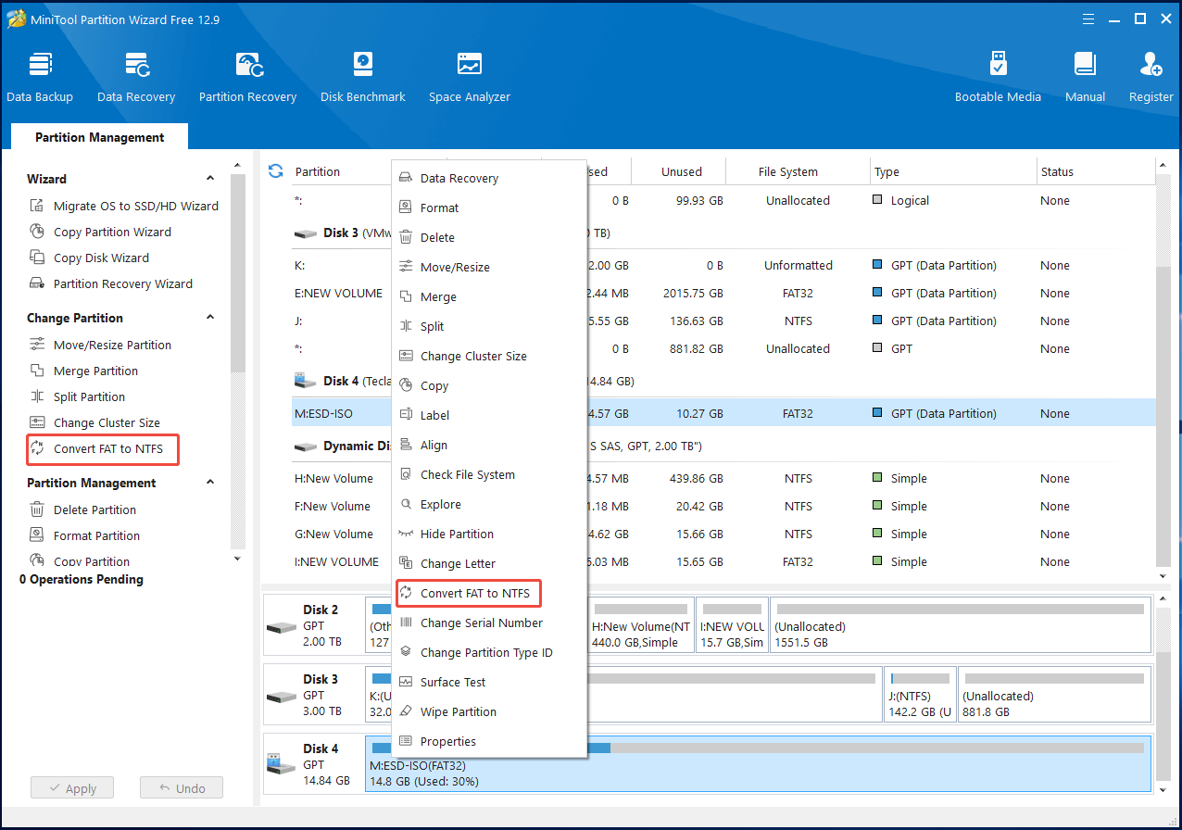The image size is (1182, 830).
Task: Choose Change Serial Number in the context menu
Action: 489,623
